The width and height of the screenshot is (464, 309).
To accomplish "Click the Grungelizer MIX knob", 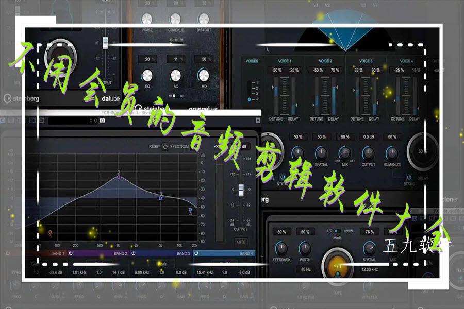I will [x=204, y=75].
